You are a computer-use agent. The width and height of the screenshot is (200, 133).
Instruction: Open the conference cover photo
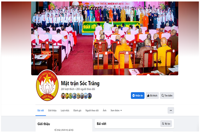click(105, 38)
